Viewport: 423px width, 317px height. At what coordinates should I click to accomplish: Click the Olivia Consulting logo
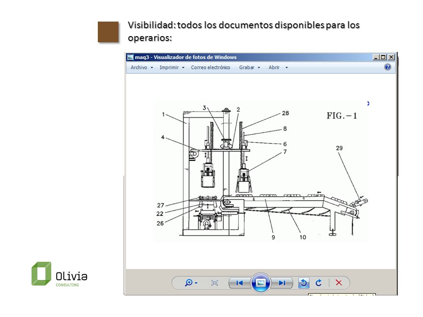coord(59,274)
